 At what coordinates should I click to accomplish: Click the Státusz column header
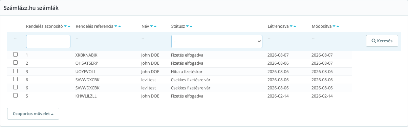[178, 26]
